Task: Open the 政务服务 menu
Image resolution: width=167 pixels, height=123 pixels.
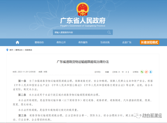Action: [x=83, y=43]
